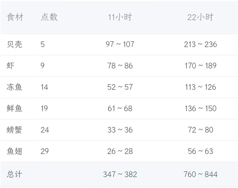Click the 213 ~ 236 cell
Viewport: 238px width, 188px height.
[x=200, y=44]
